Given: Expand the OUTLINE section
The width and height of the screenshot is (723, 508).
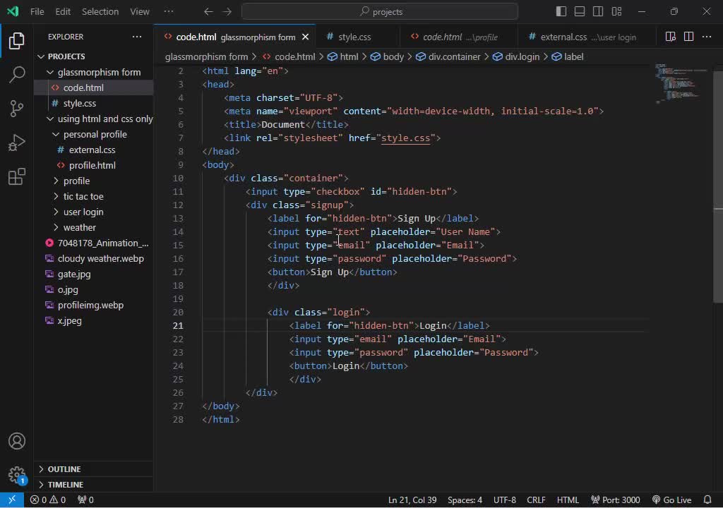Looking at the screenshot, I should (x=64, y=469).
